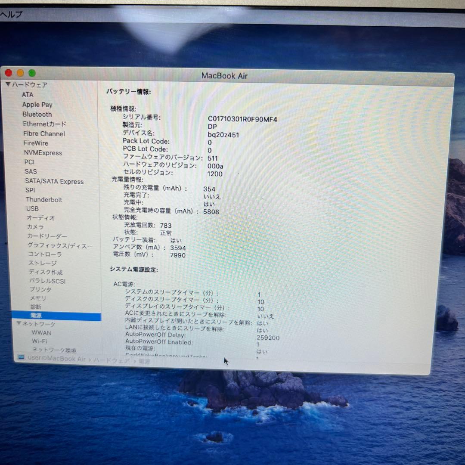Open the カメラ hardware section
Screen dimensions: 465x465
(x=35, y=227)
